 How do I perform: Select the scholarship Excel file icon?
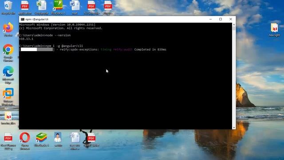(x=41, y=7)
